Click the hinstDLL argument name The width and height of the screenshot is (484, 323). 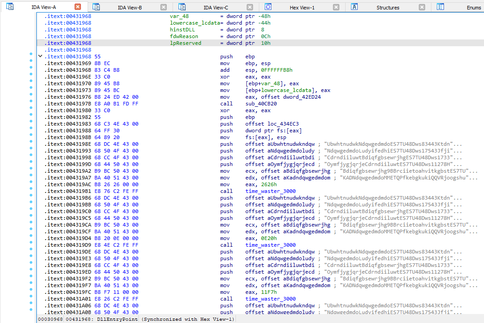click(x=182, y=30)
